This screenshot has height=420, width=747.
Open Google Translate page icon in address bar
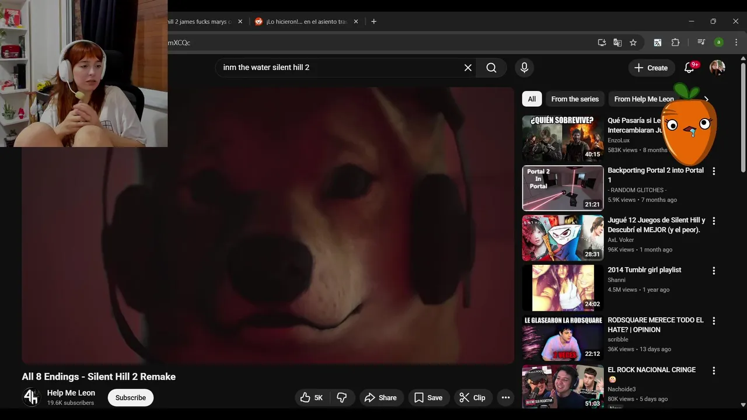617,43
